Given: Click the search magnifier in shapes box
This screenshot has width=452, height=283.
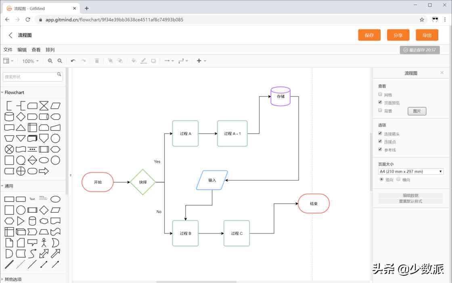Looking at the screenshot, I should pyautogui.click(x=59, y=74).
